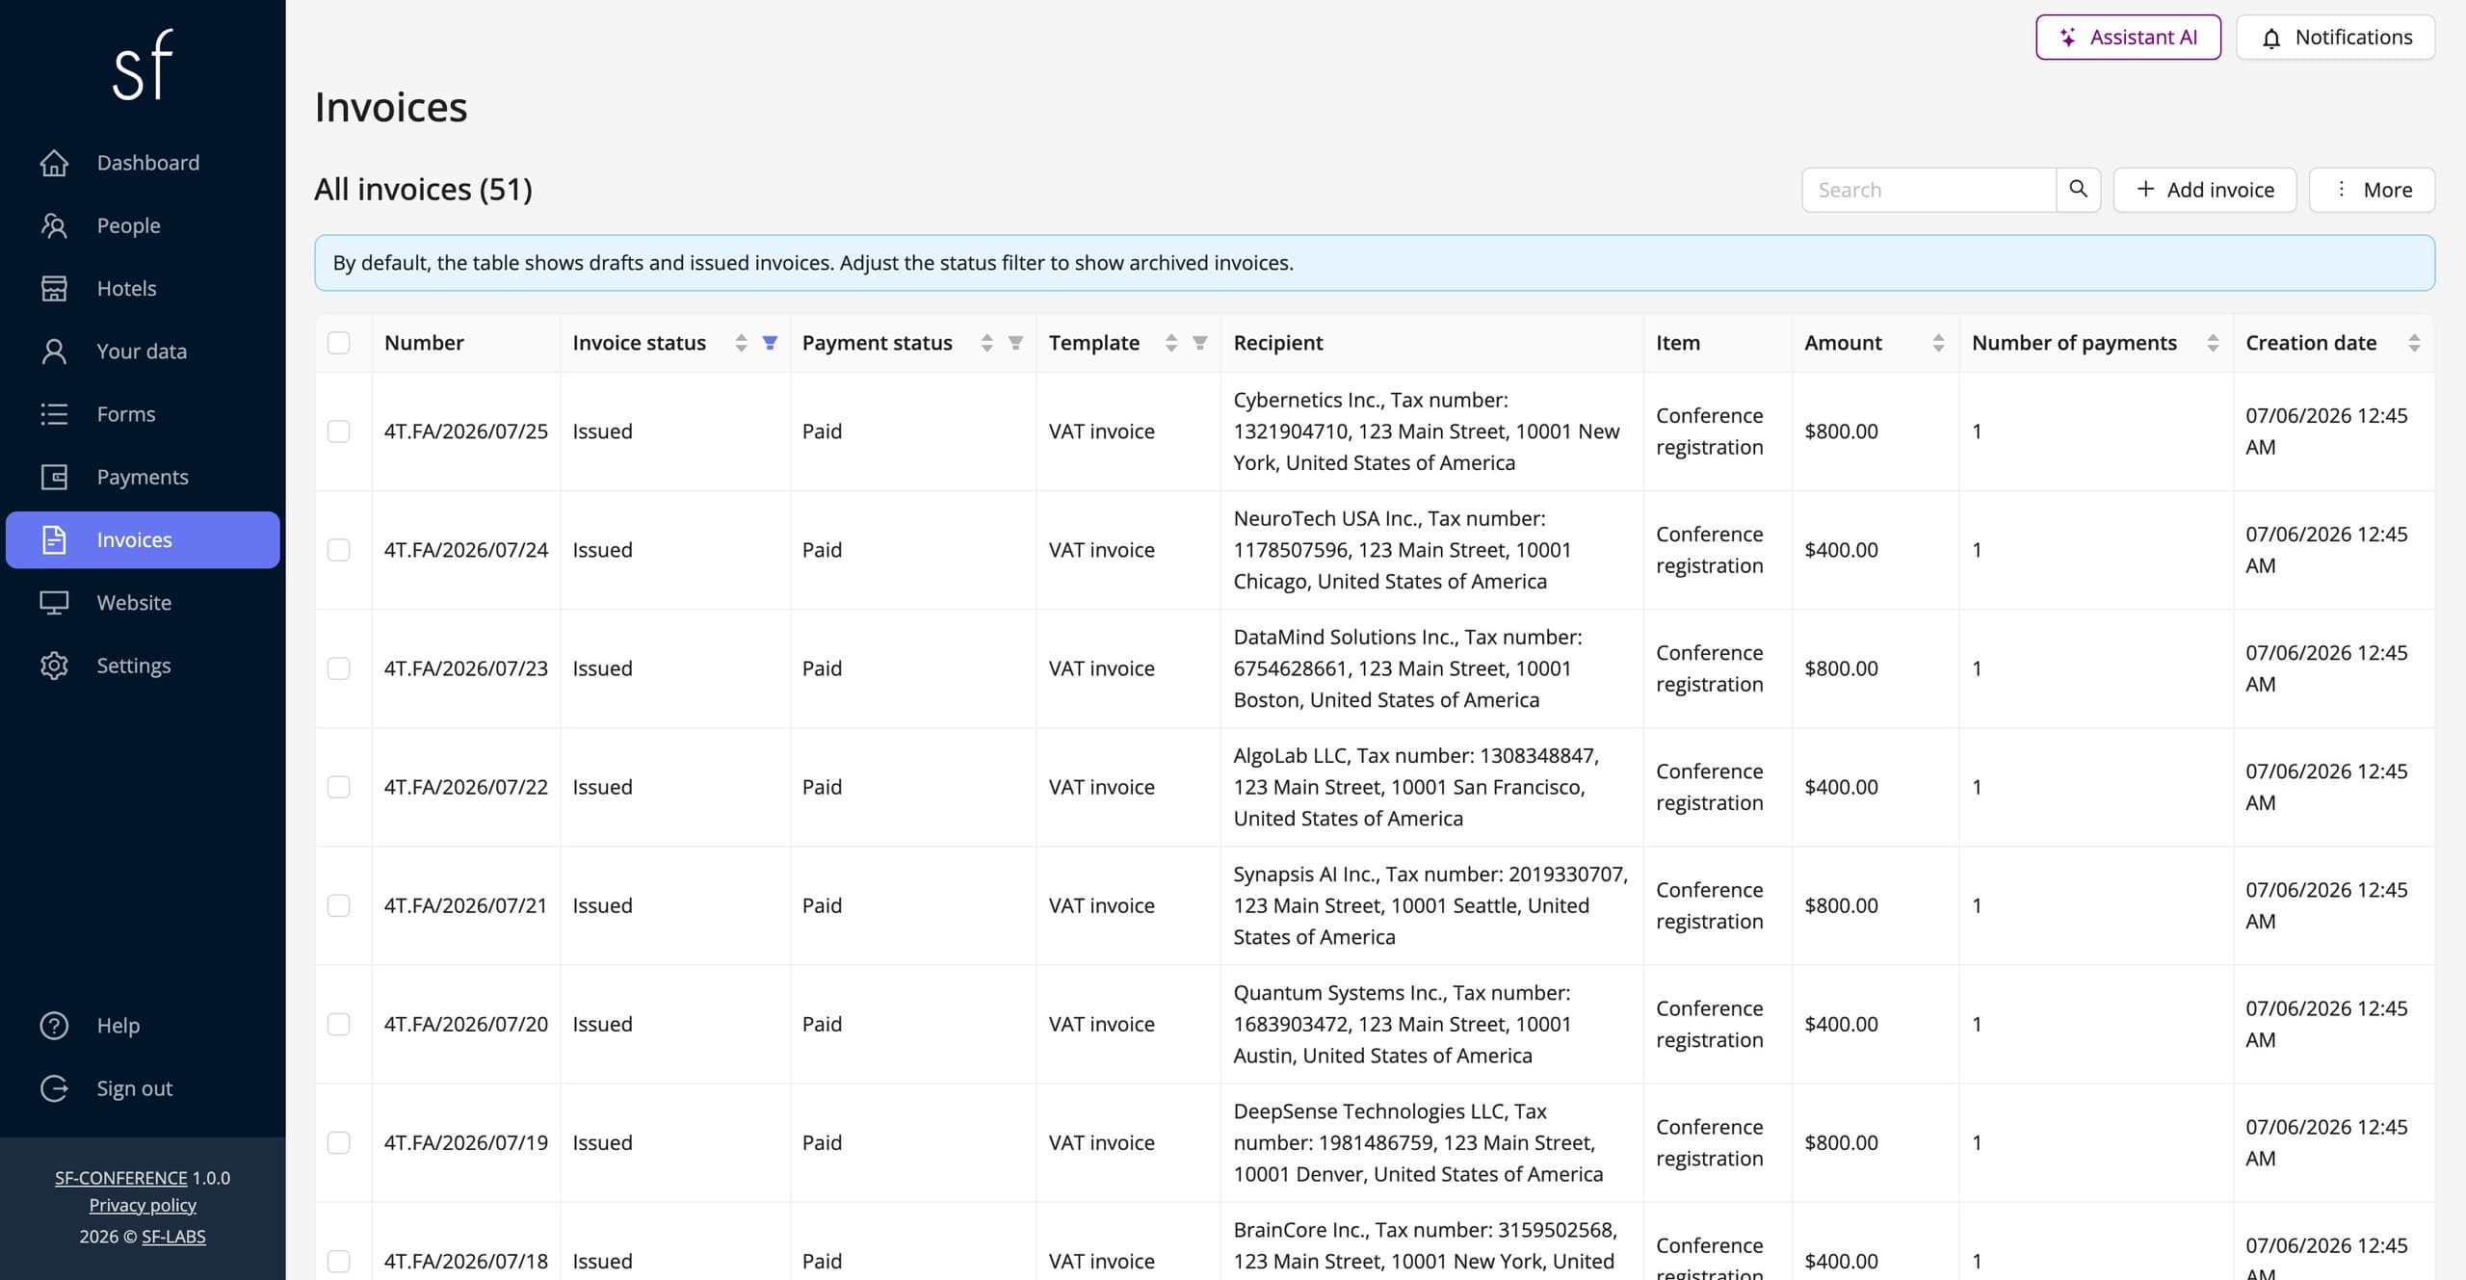
Task: Click $400.00 amount in 4T.FA/2026/07/24 row
Action: pyautogui.click(x=1841, y=550)
